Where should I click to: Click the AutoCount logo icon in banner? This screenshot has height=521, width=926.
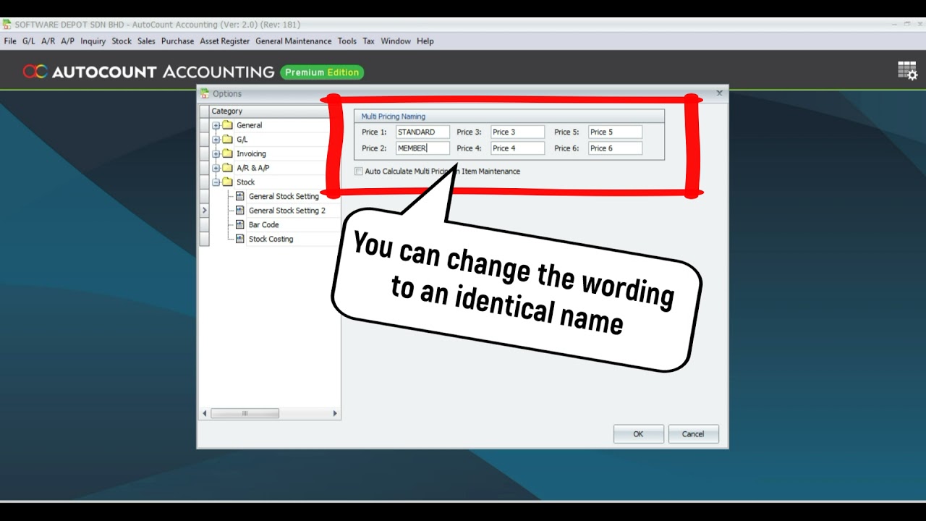point(35,72)
